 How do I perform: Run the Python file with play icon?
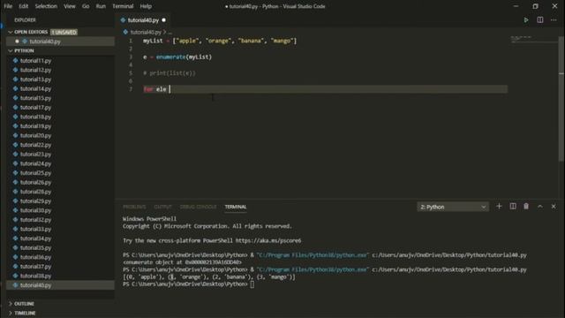point(526,20)
